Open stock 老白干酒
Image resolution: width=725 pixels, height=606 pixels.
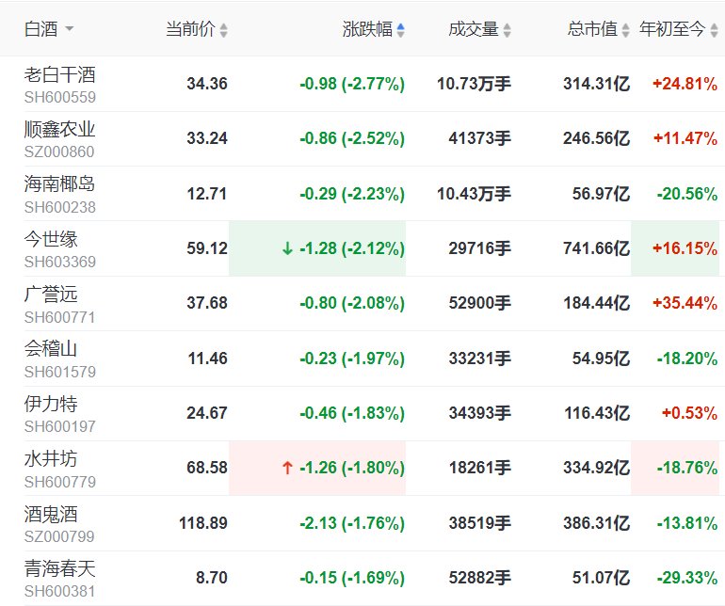[x=60, y=75]
